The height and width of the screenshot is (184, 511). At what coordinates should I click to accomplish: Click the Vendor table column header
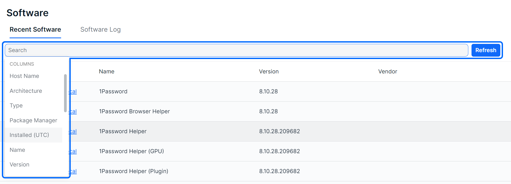pos(387,72)
